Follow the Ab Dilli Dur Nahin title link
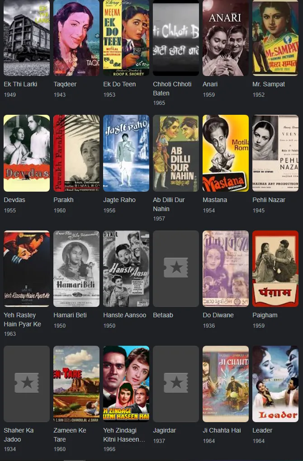Image resolution: width=303 pixels, height=461 pixels. tap(169, 204)
